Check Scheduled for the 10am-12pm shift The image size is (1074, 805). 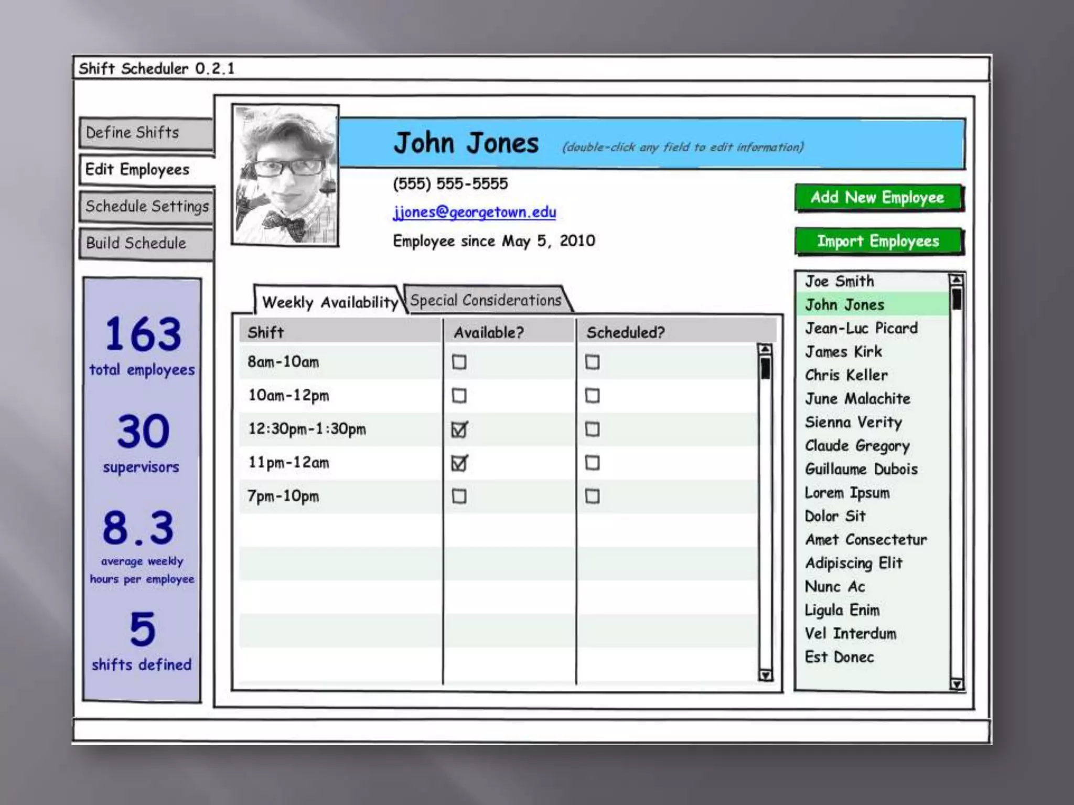pyautogui.click(x=592, y=395)
